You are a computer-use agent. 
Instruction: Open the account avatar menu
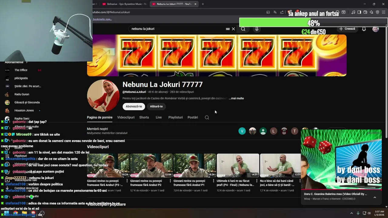tap(376, 29)
